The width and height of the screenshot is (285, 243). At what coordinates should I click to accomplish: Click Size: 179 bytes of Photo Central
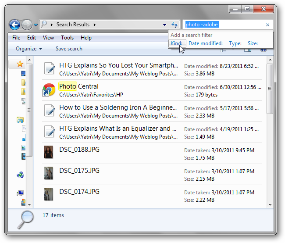tap(201, 95)
